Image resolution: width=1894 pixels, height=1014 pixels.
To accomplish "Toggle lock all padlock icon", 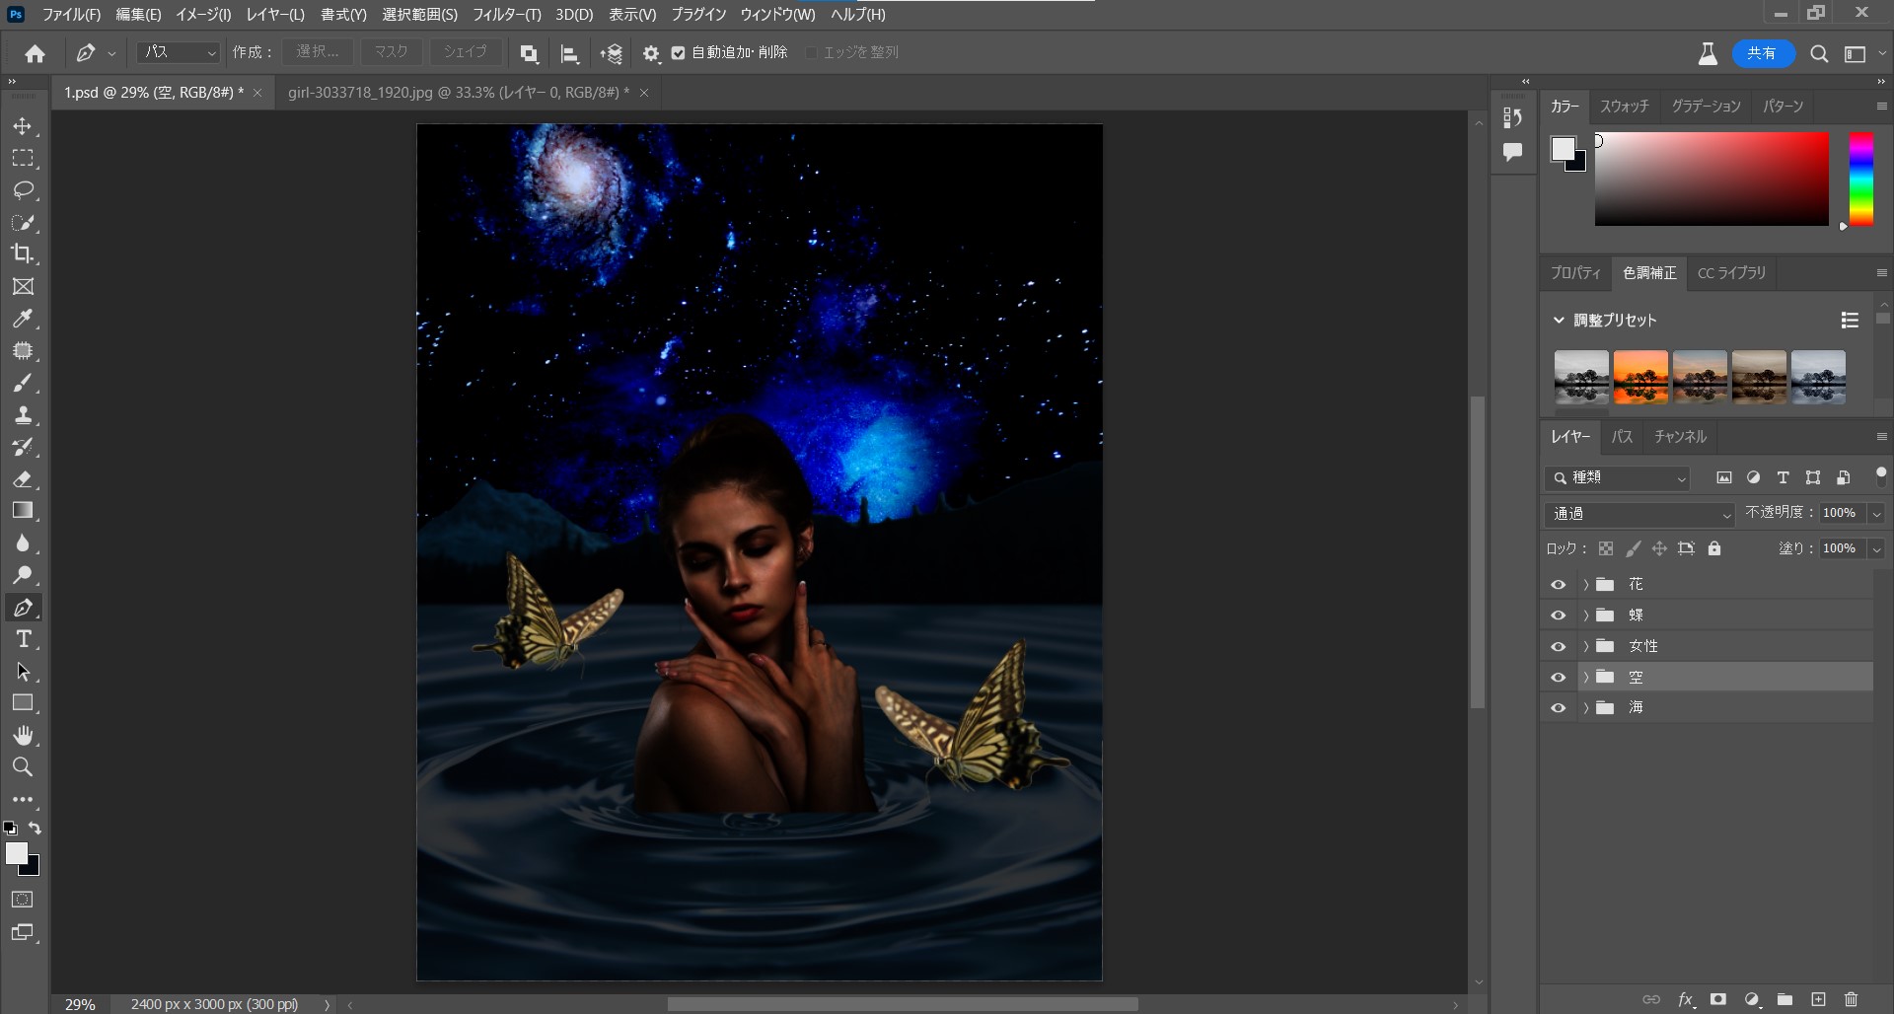I will (1714, 548).
